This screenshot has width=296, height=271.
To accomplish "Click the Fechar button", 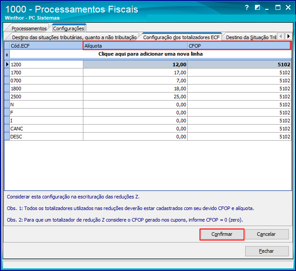I will coord(267,251).
